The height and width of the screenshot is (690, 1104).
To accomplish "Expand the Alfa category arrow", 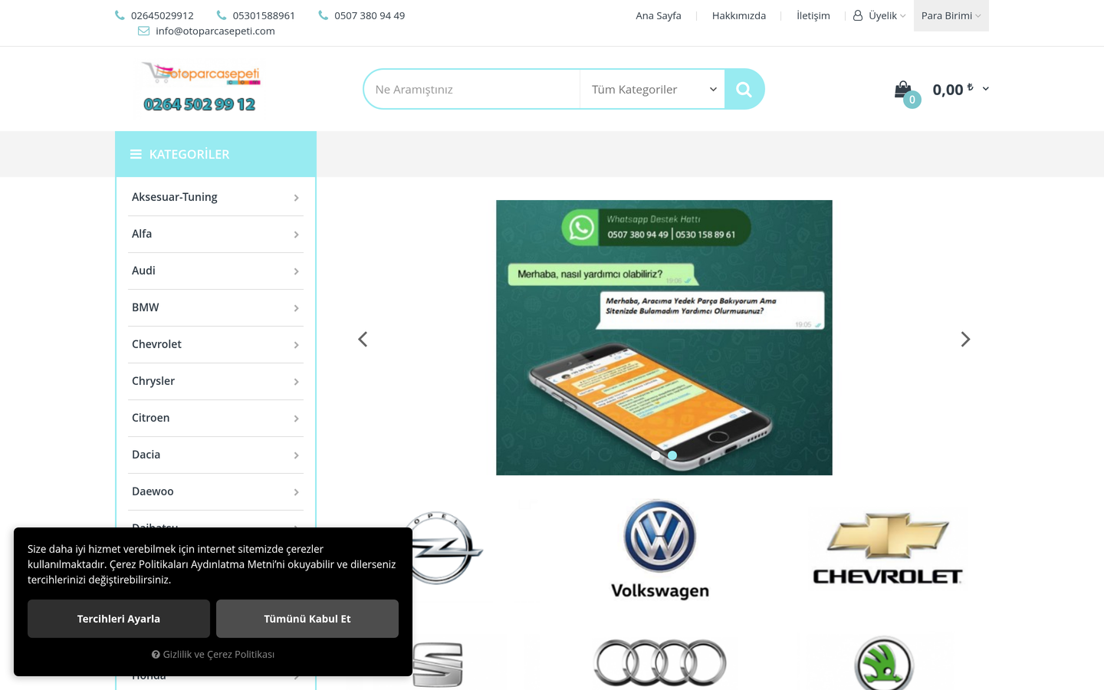I will [x=296, y=235].
